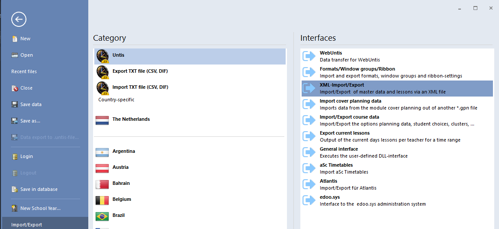Click the edoo.sys arrow icon

point(309,200)
